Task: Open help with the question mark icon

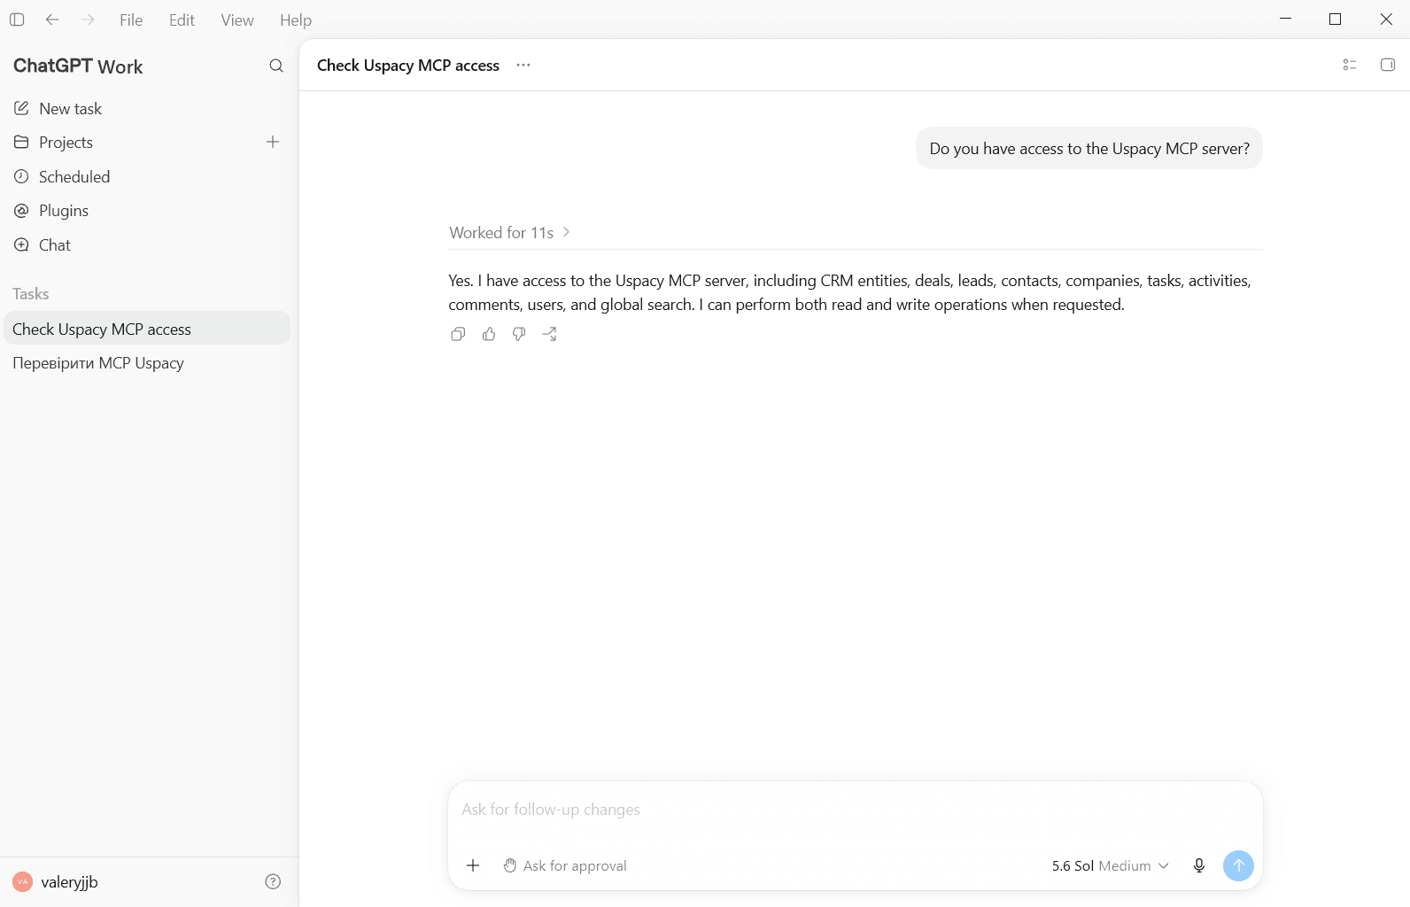Action: [273, 881]
